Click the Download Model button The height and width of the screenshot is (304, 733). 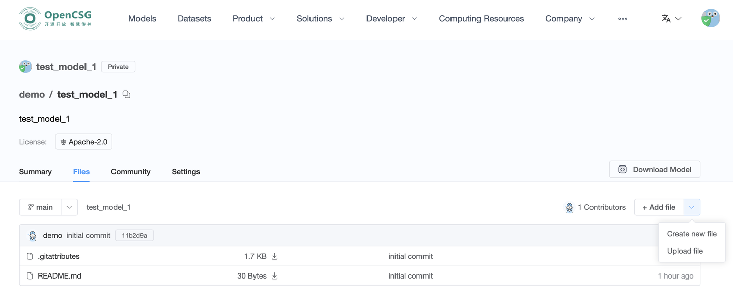tap(655, 170)
